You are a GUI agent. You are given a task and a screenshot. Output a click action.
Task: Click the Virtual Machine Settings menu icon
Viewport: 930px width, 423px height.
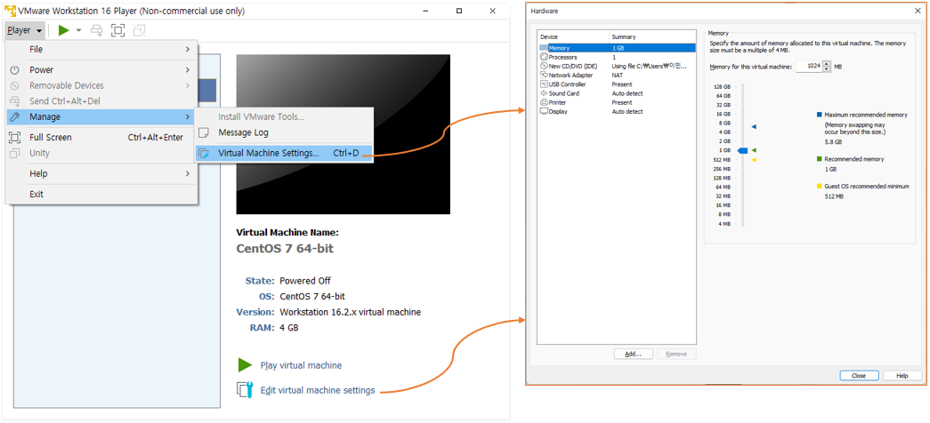(x=204, y=154)
